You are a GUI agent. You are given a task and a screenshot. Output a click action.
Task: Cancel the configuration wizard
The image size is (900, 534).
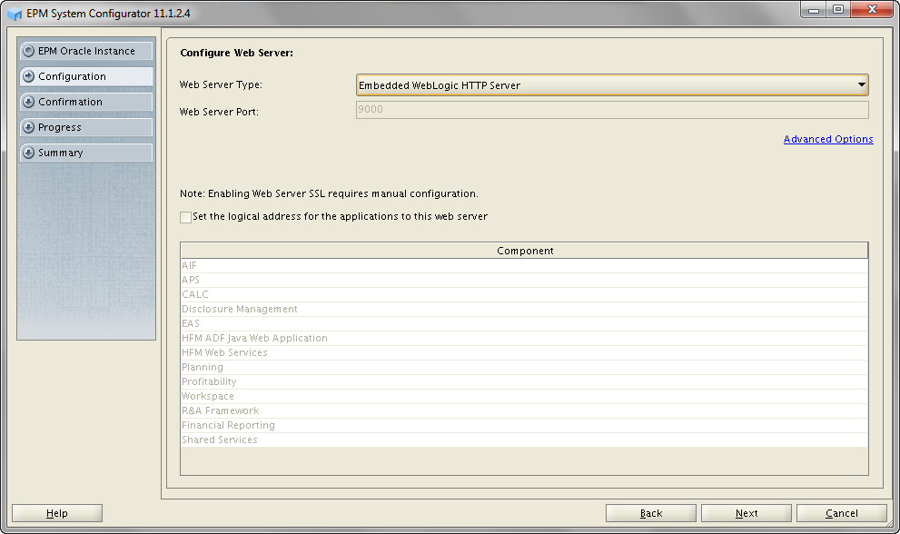(842, 513)
